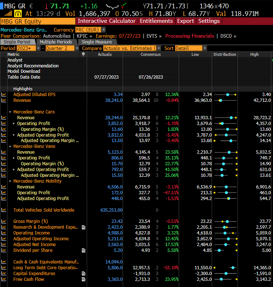Select Total Vehicles Sold value 635,251.00

pyautogui.click(x=111, y=210)
